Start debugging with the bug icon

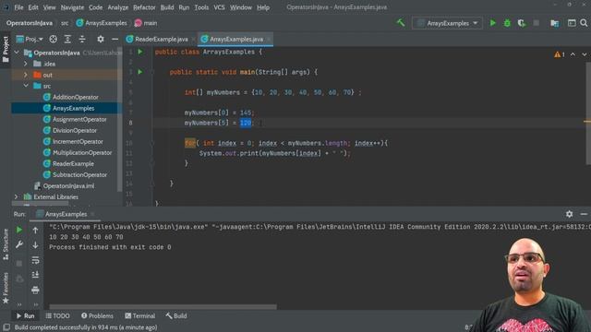click(507, 23)
